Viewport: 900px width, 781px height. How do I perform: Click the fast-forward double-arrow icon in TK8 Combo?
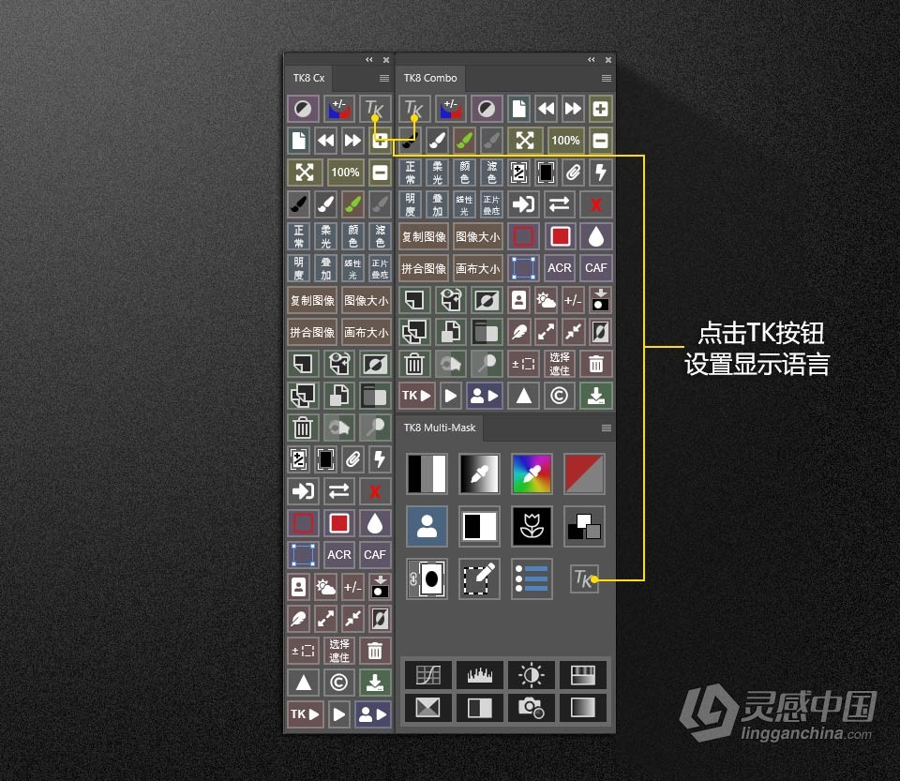coord(573,109)
